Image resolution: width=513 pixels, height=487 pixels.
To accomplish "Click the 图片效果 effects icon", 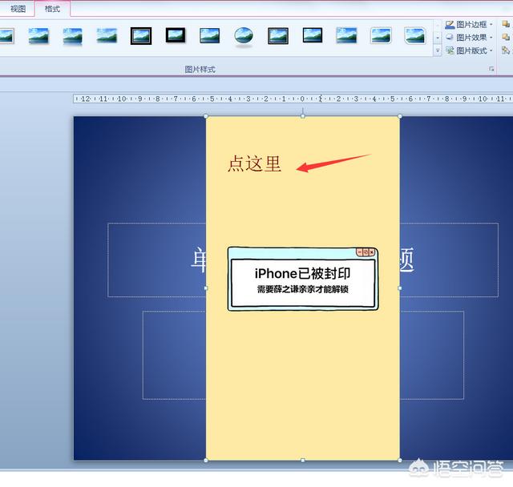I will point(450,38).
